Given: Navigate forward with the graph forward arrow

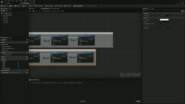Looking at the screenshot, I should pos(36,11).
